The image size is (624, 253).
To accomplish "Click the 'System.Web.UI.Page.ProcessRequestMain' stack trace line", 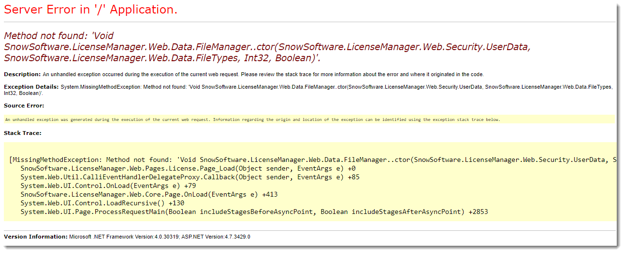I will (x=254, y=212).
